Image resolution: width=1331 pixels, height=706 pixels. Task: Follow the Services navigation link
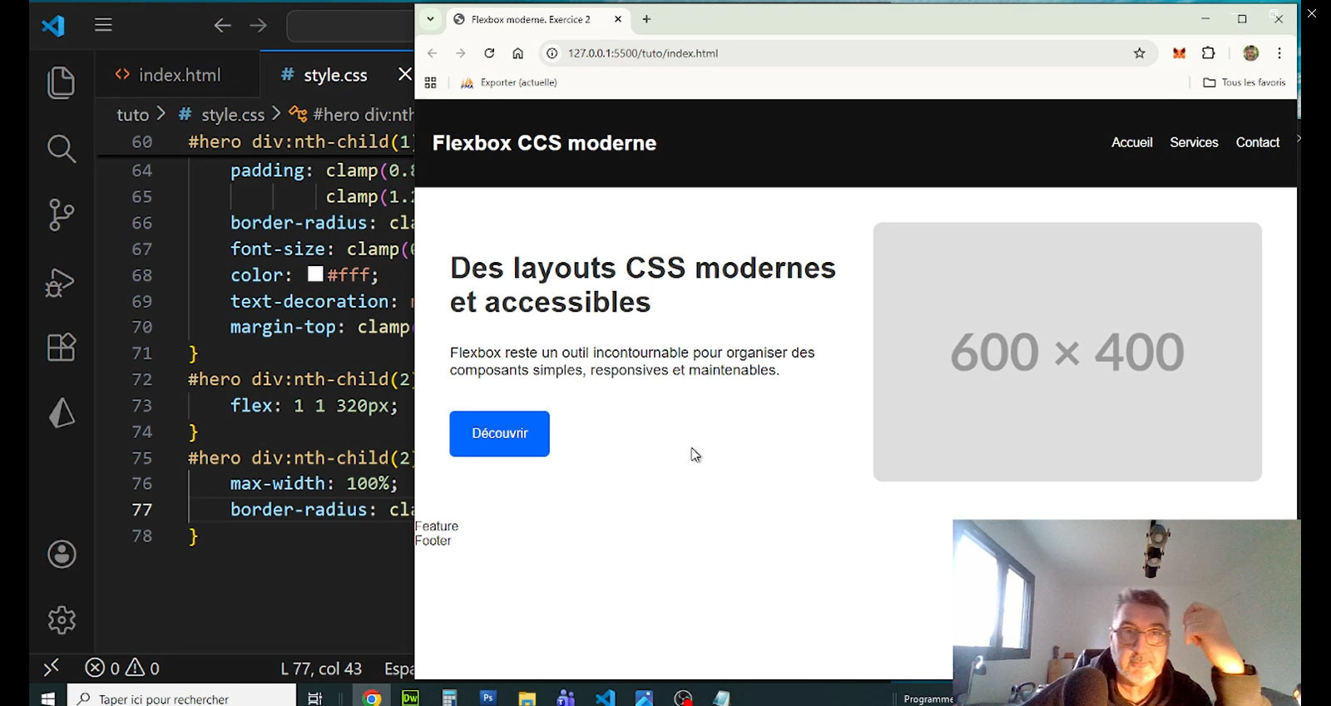coord(1193,142)
